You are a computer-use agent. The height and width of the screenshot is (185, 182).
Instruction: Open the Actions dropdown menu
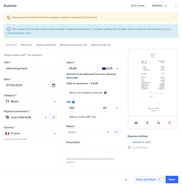(160, 6)
